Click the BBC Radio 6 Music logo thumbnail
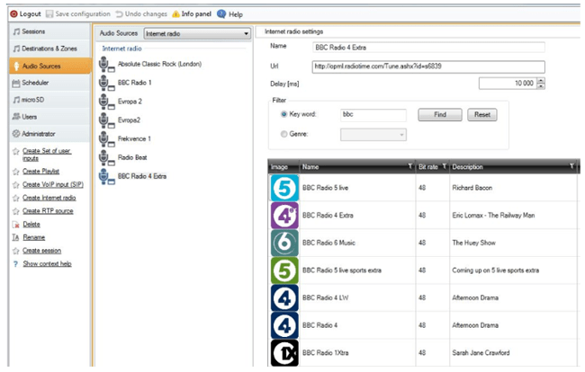Image resolution: width=585 pixels, height=372 pixels. 284,243
